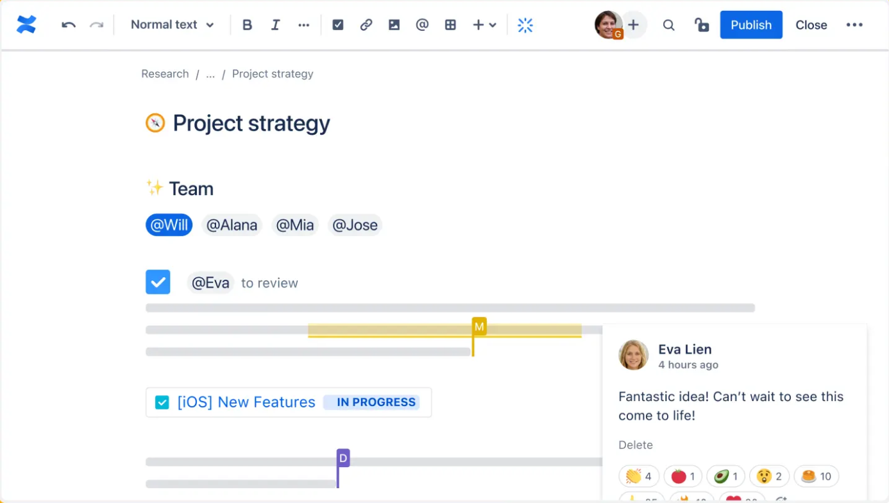Open the search
Viewport: 889px width, 503px height.
pyautogui.click(x=669, y=24)
